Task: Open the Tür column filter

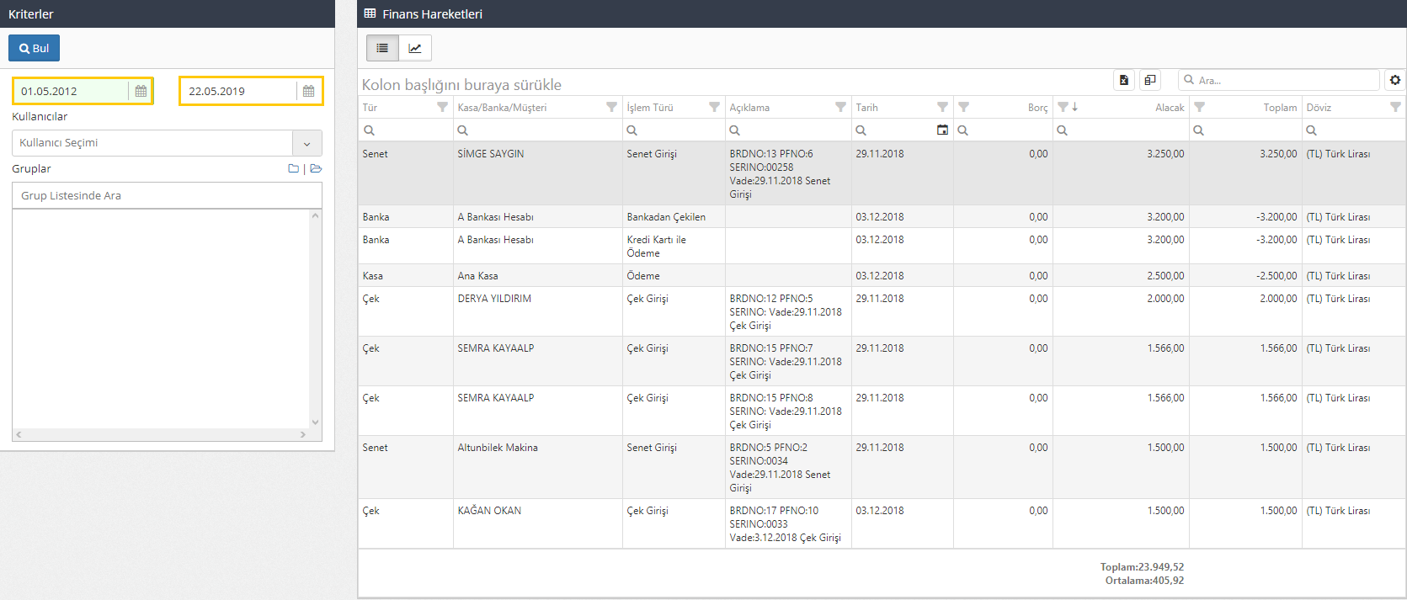Action: 442,107
